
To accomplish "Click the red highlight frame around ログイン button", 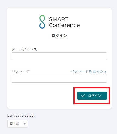I will 92,96.
